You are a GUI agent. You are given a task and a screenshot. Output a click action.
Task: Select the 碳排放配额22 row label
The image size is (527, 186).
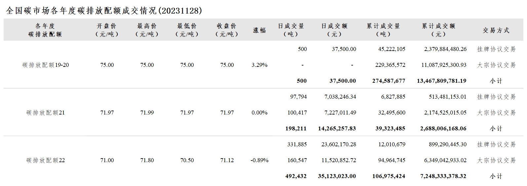point(46,160)
